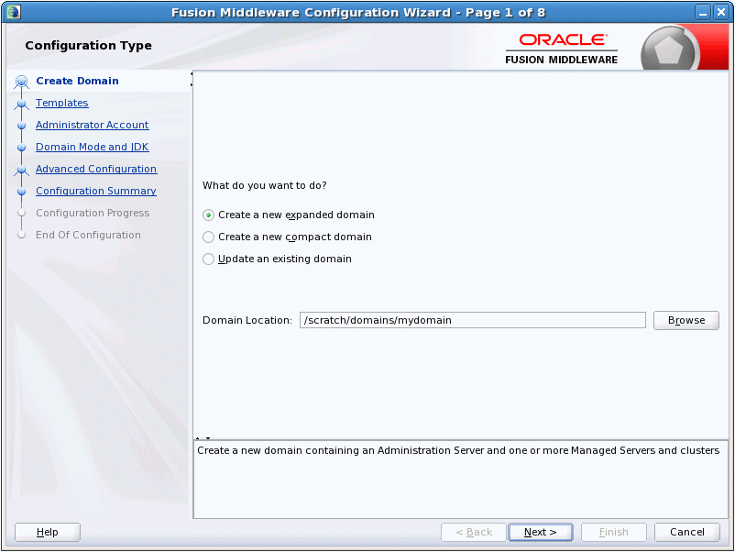Viewport: 735px width, 552px height.
Task: Click the description message about Administration Server
Action: [x=458, y=451]
